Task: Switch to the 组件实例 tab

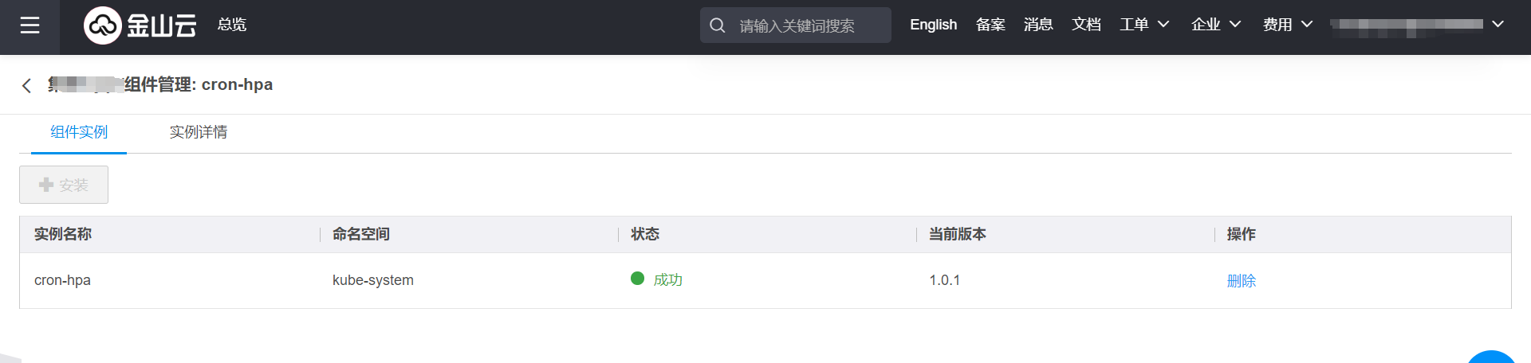Action: (x=79, y=132)
